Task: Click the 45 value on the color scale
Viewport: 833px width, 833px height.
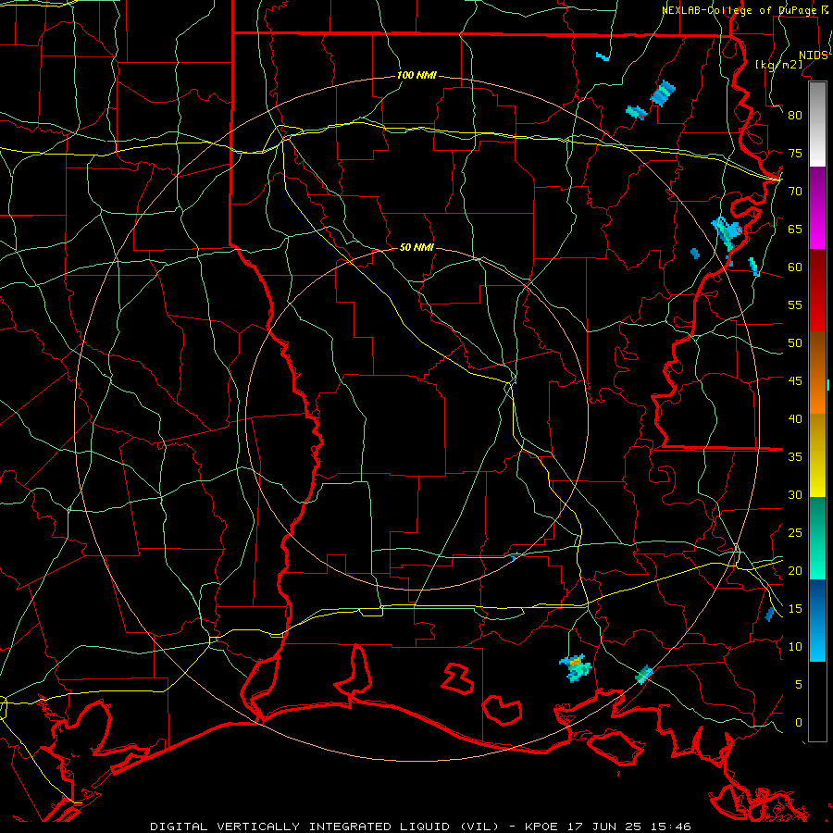Action: [795, 381]
